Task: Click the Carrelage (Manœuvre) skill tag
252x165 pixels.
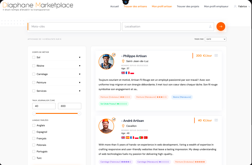Action: (153, 162)
